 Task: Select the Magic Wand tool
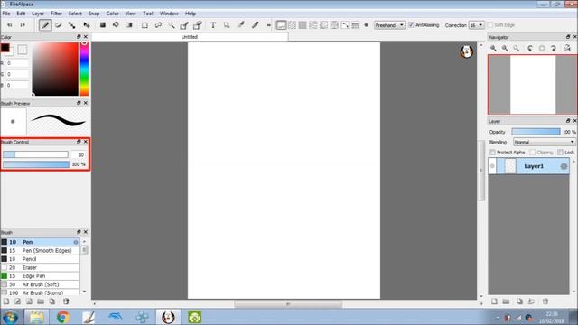click(172, 25)
